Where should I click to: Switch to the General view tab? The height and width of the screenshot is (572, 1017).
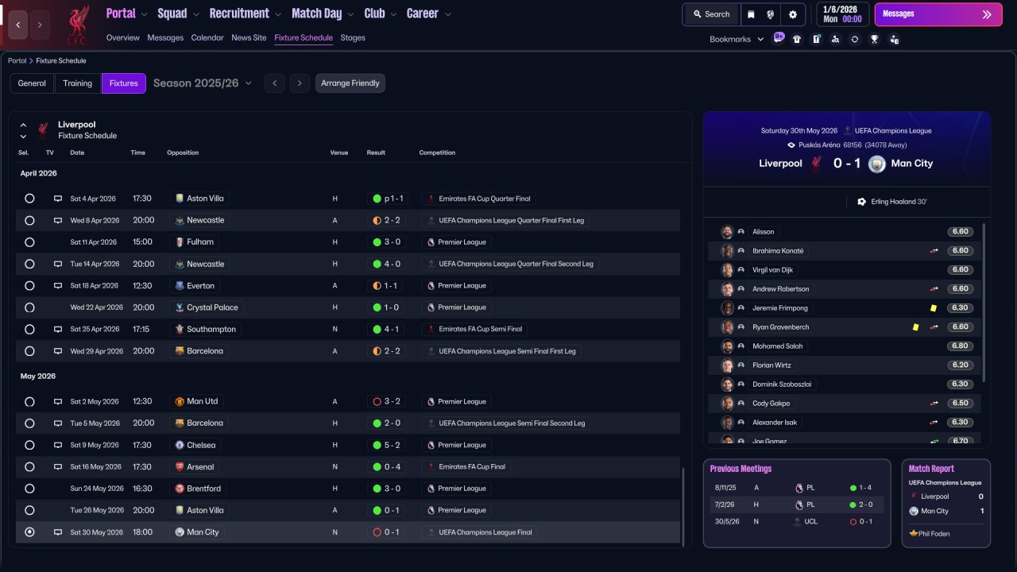[x=32, y=83]
